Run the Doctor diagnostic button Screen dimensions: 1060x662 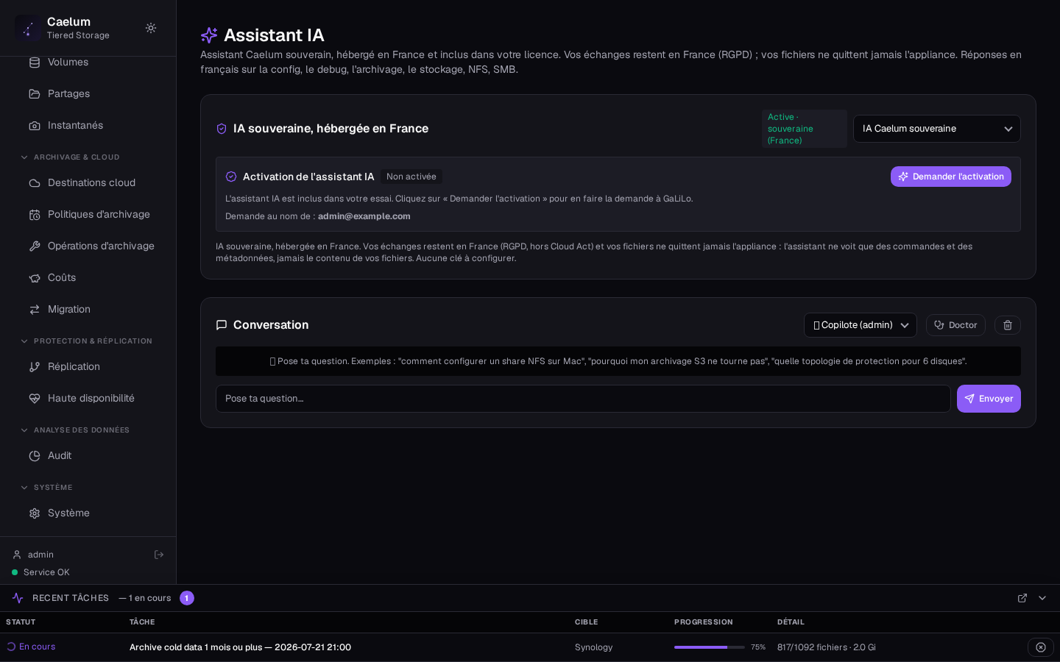[x=955, y=325]
